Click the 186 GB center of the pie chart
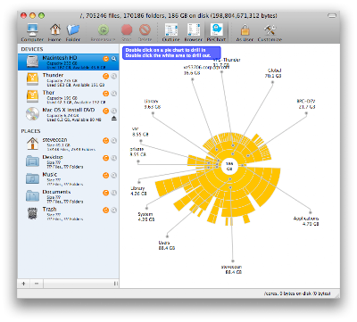This screenshot has height=322, width=357. click(229, 166)
